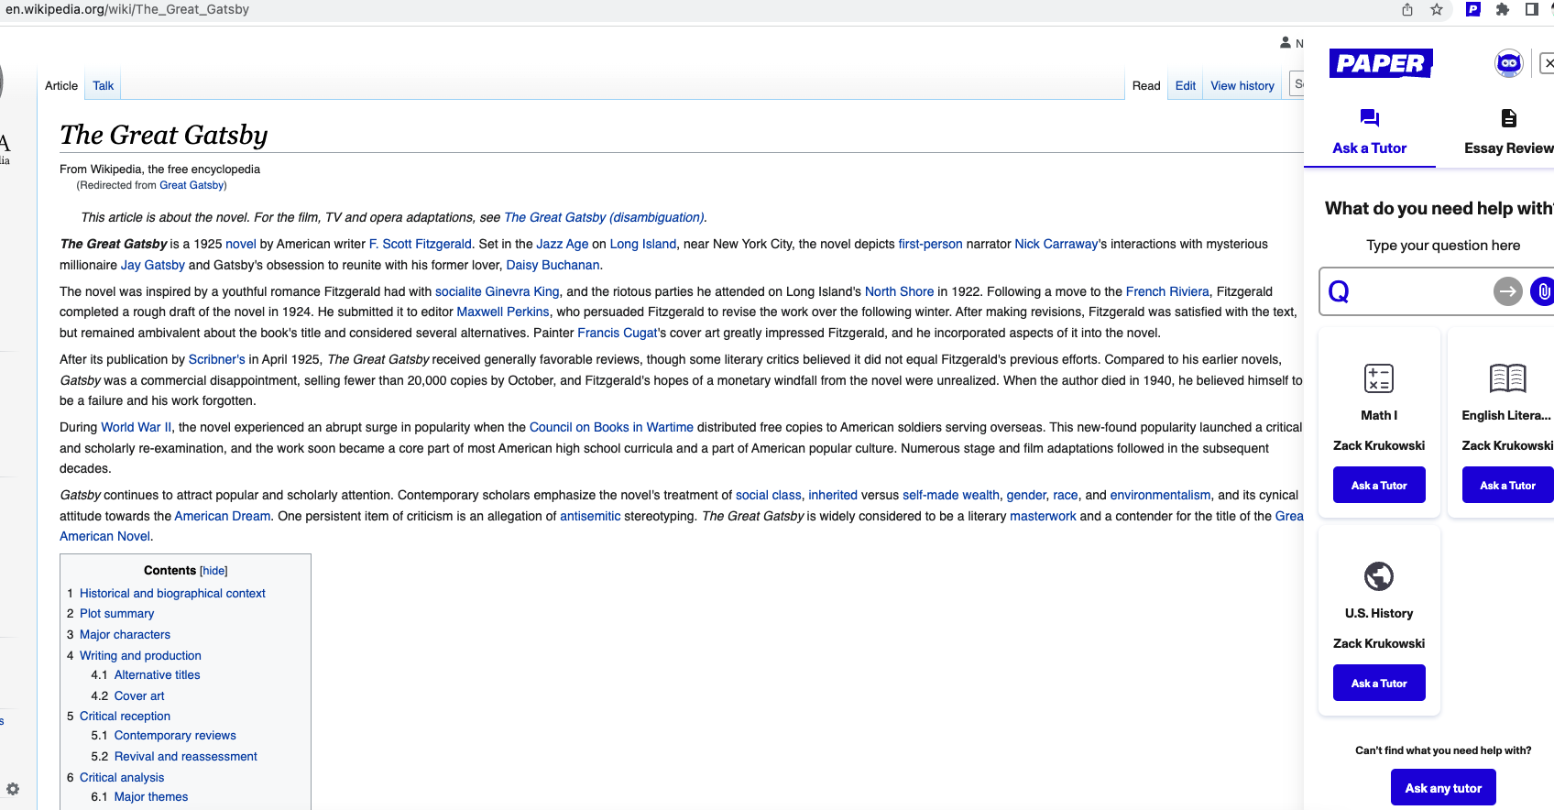Click the share icon in the address bar

point(1407,9)
